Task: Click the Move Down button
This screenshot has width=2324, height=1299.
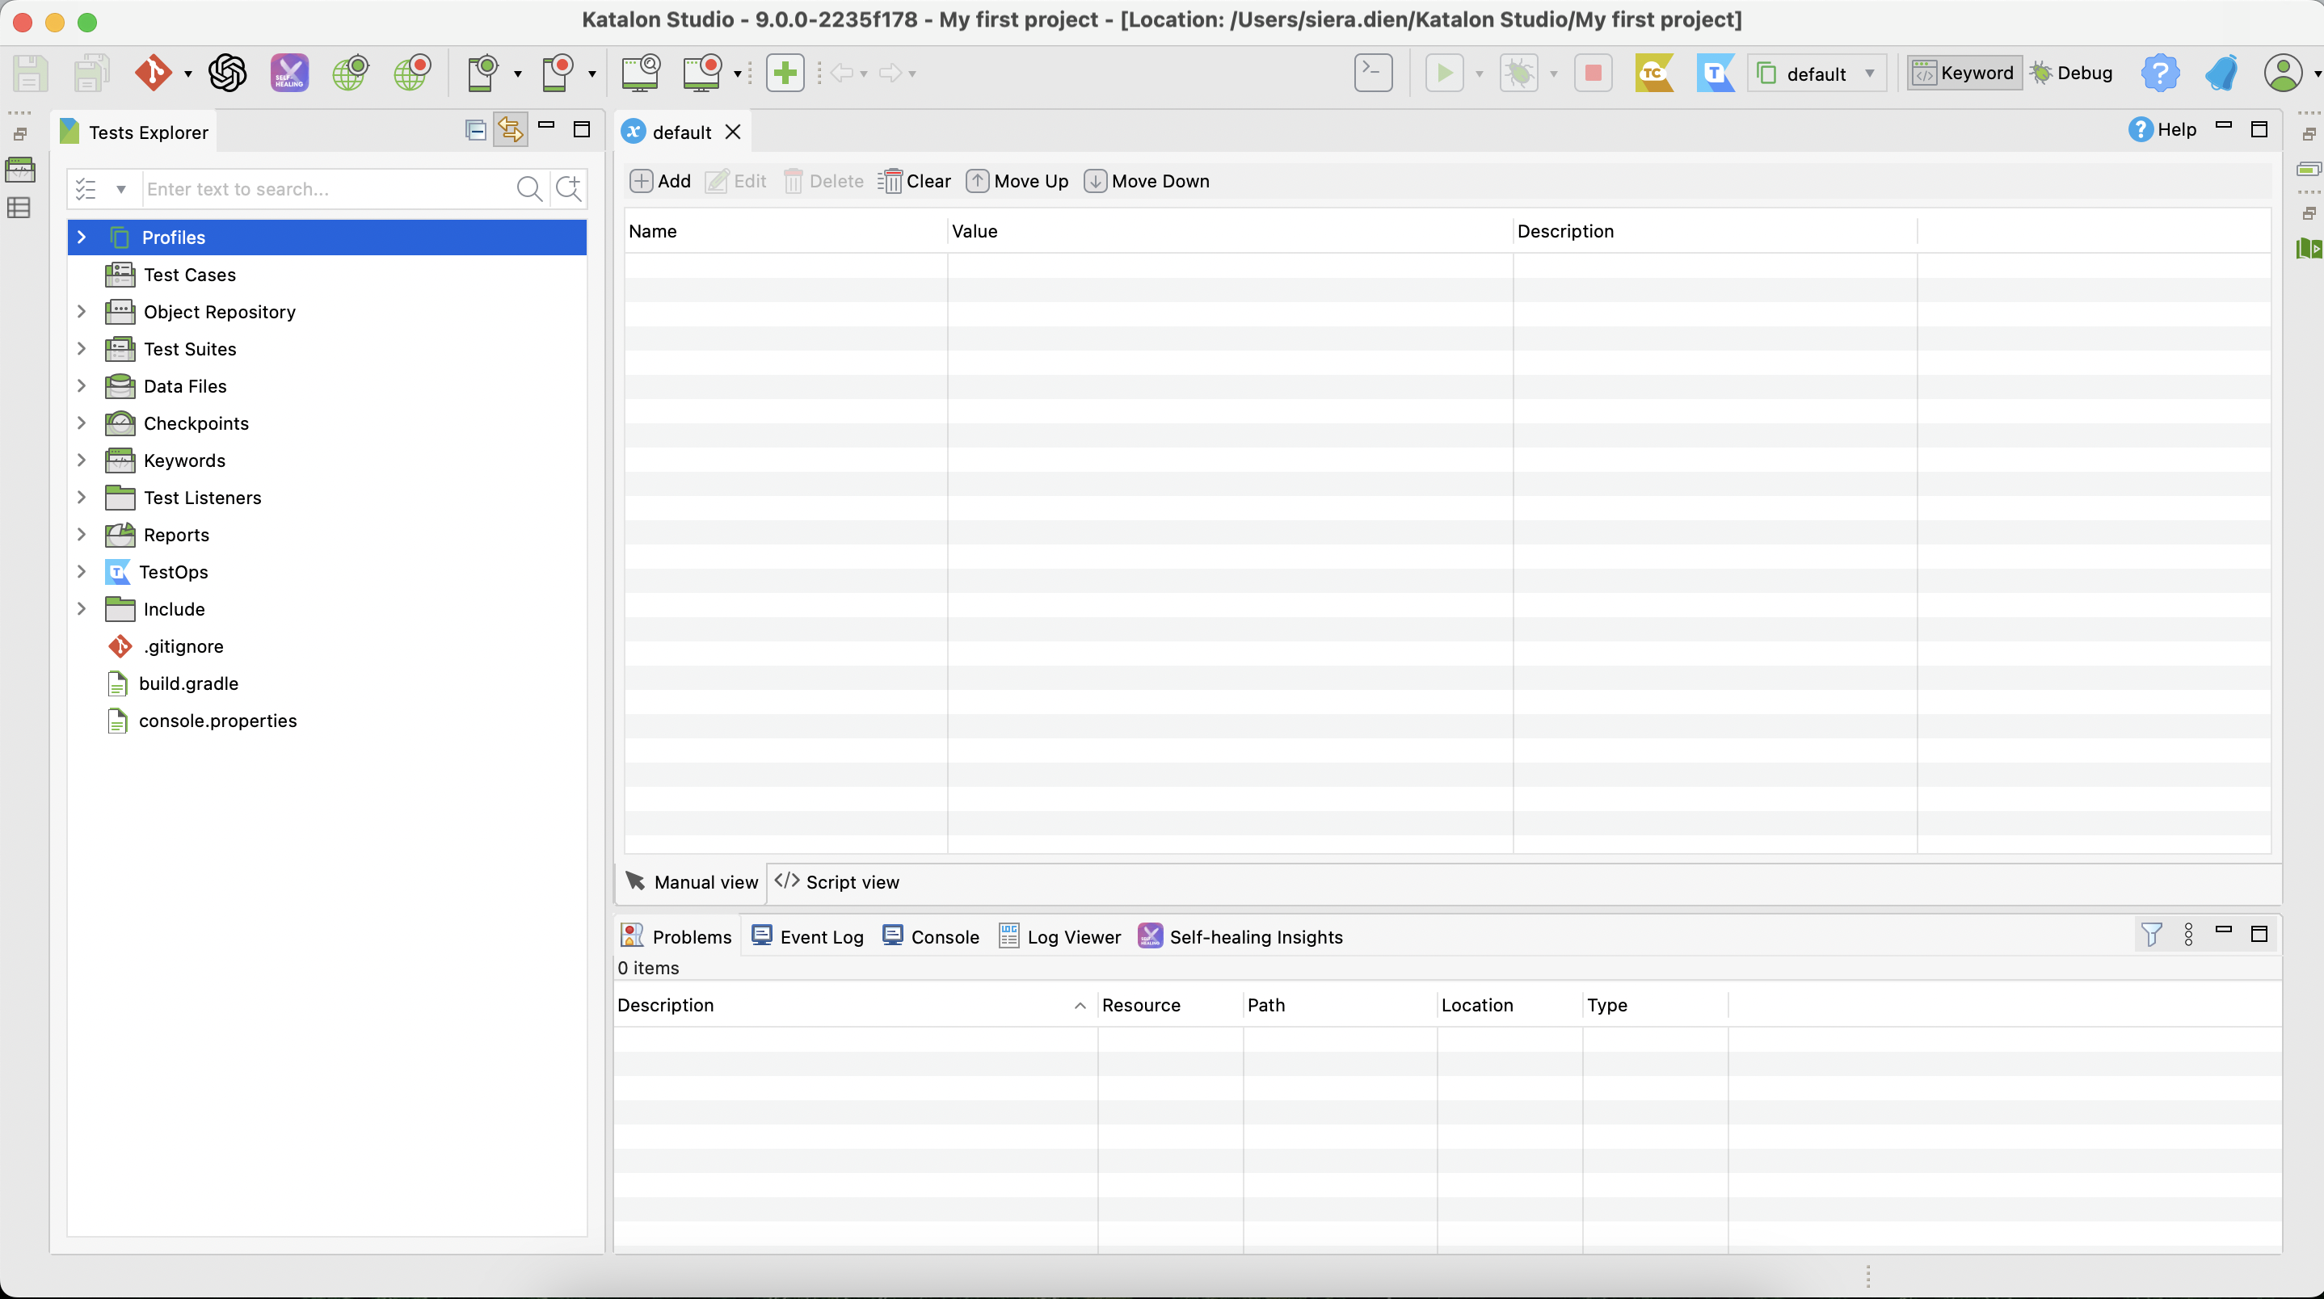Action: pyautogui.click(x=1147, y=180)
